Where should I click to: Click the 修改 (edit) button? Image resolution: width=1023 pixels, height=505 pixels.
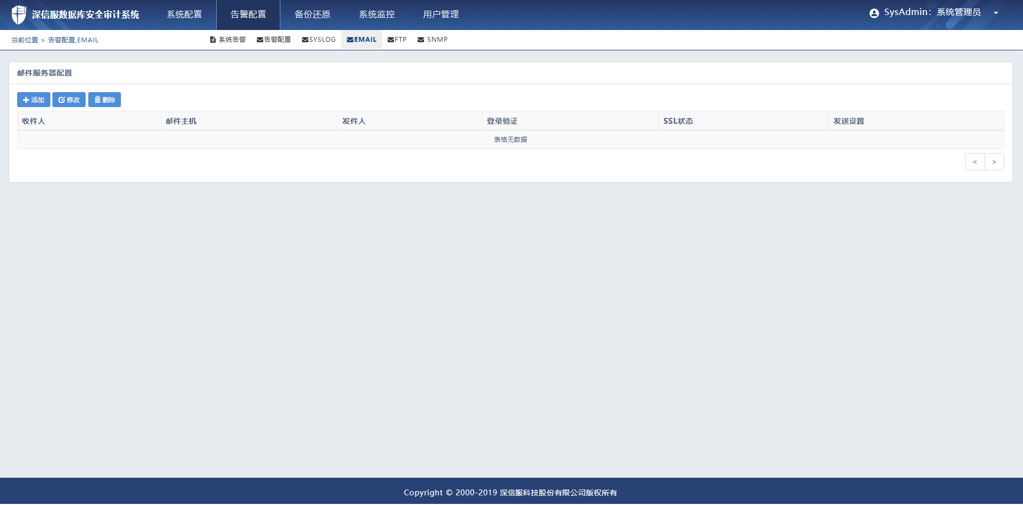[x=69, y=100]
